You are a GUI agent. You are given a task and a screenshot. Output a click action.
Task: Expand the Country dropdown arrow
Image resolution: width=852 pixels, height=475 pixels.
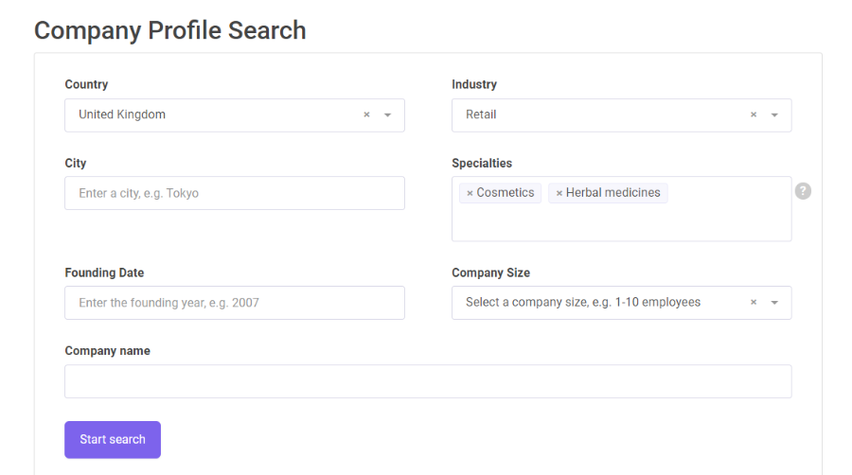[387, 115]
